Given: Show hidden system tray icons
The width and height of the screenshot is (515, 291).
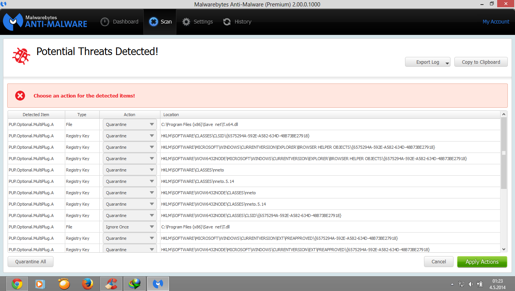Looking at the screenshot, I should click(x=452, y=284).
